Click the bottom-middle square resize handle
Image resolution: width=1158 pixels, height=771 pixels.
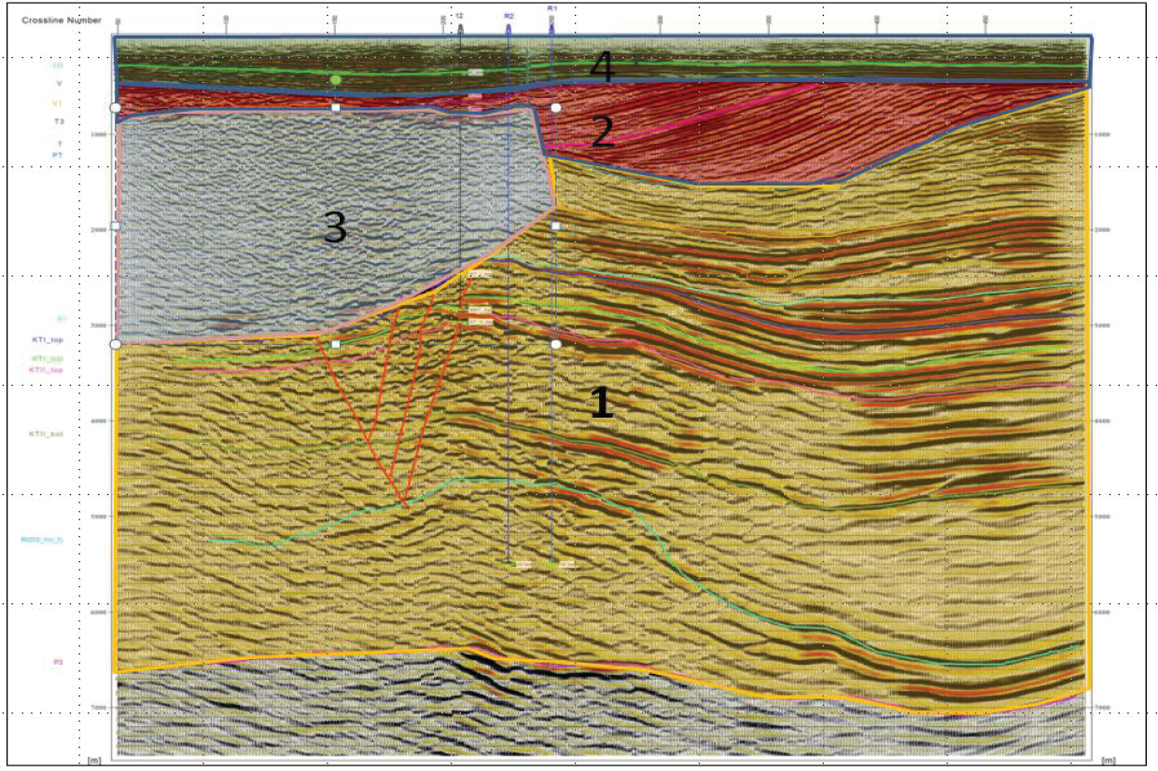(335, 344)
